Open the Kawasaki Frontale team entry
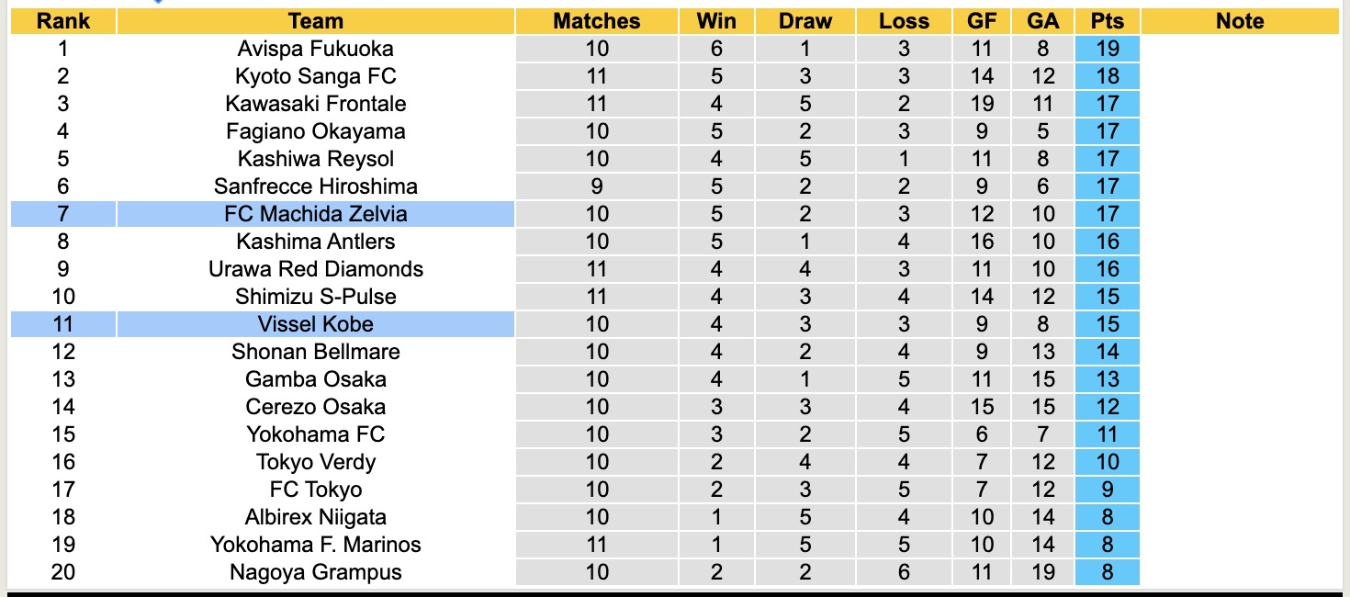The height and width of the screenshot is (597, 1350). click(315, 104)
